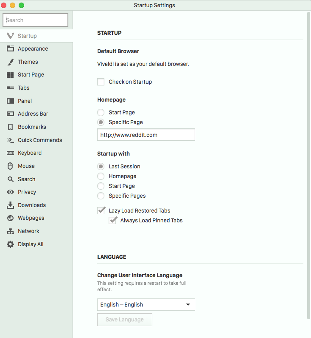Select the Specific Pages radio button

point(101,196)
